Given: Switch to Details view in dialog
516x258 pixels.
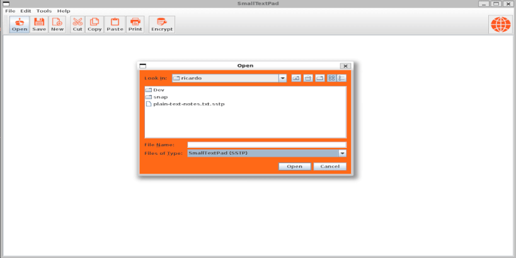Looking at the screenshot, I should click(x=341, y=78).
